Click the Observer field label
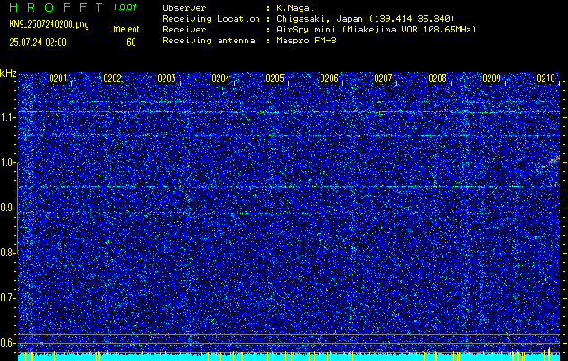 [x=184, y=8]
